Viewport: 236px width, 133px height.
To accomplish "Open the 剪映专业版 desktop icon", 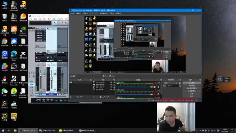I will tap(23, 55).
